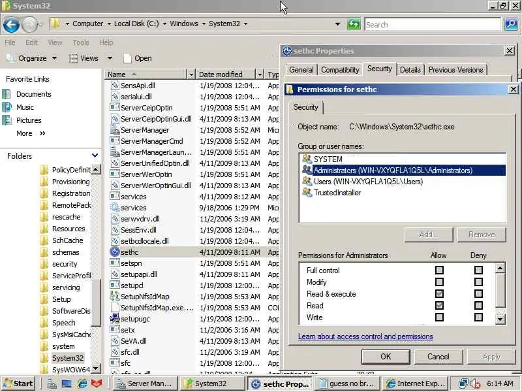This screenshot has width=522, height=392.
Task: Select the TrustedInstaller group icon
Action: (307, 192)
